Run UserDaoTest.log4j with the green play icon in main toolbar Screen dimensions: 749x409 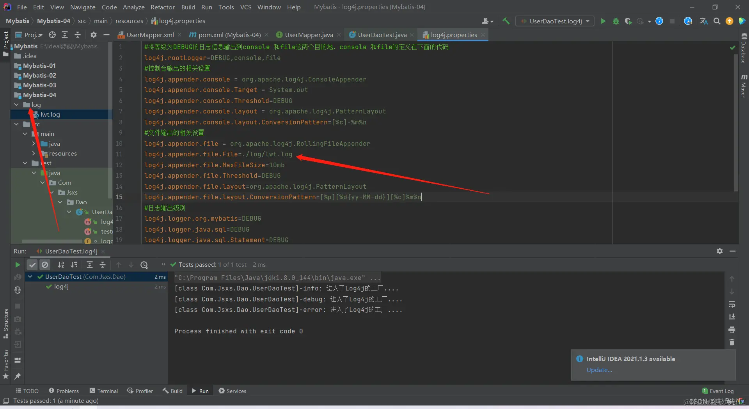click(x=603, y=21)
